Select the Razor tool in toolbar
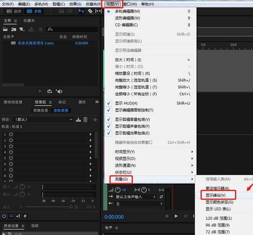Screen dimensions: 253x235 (x=90, y=11)
